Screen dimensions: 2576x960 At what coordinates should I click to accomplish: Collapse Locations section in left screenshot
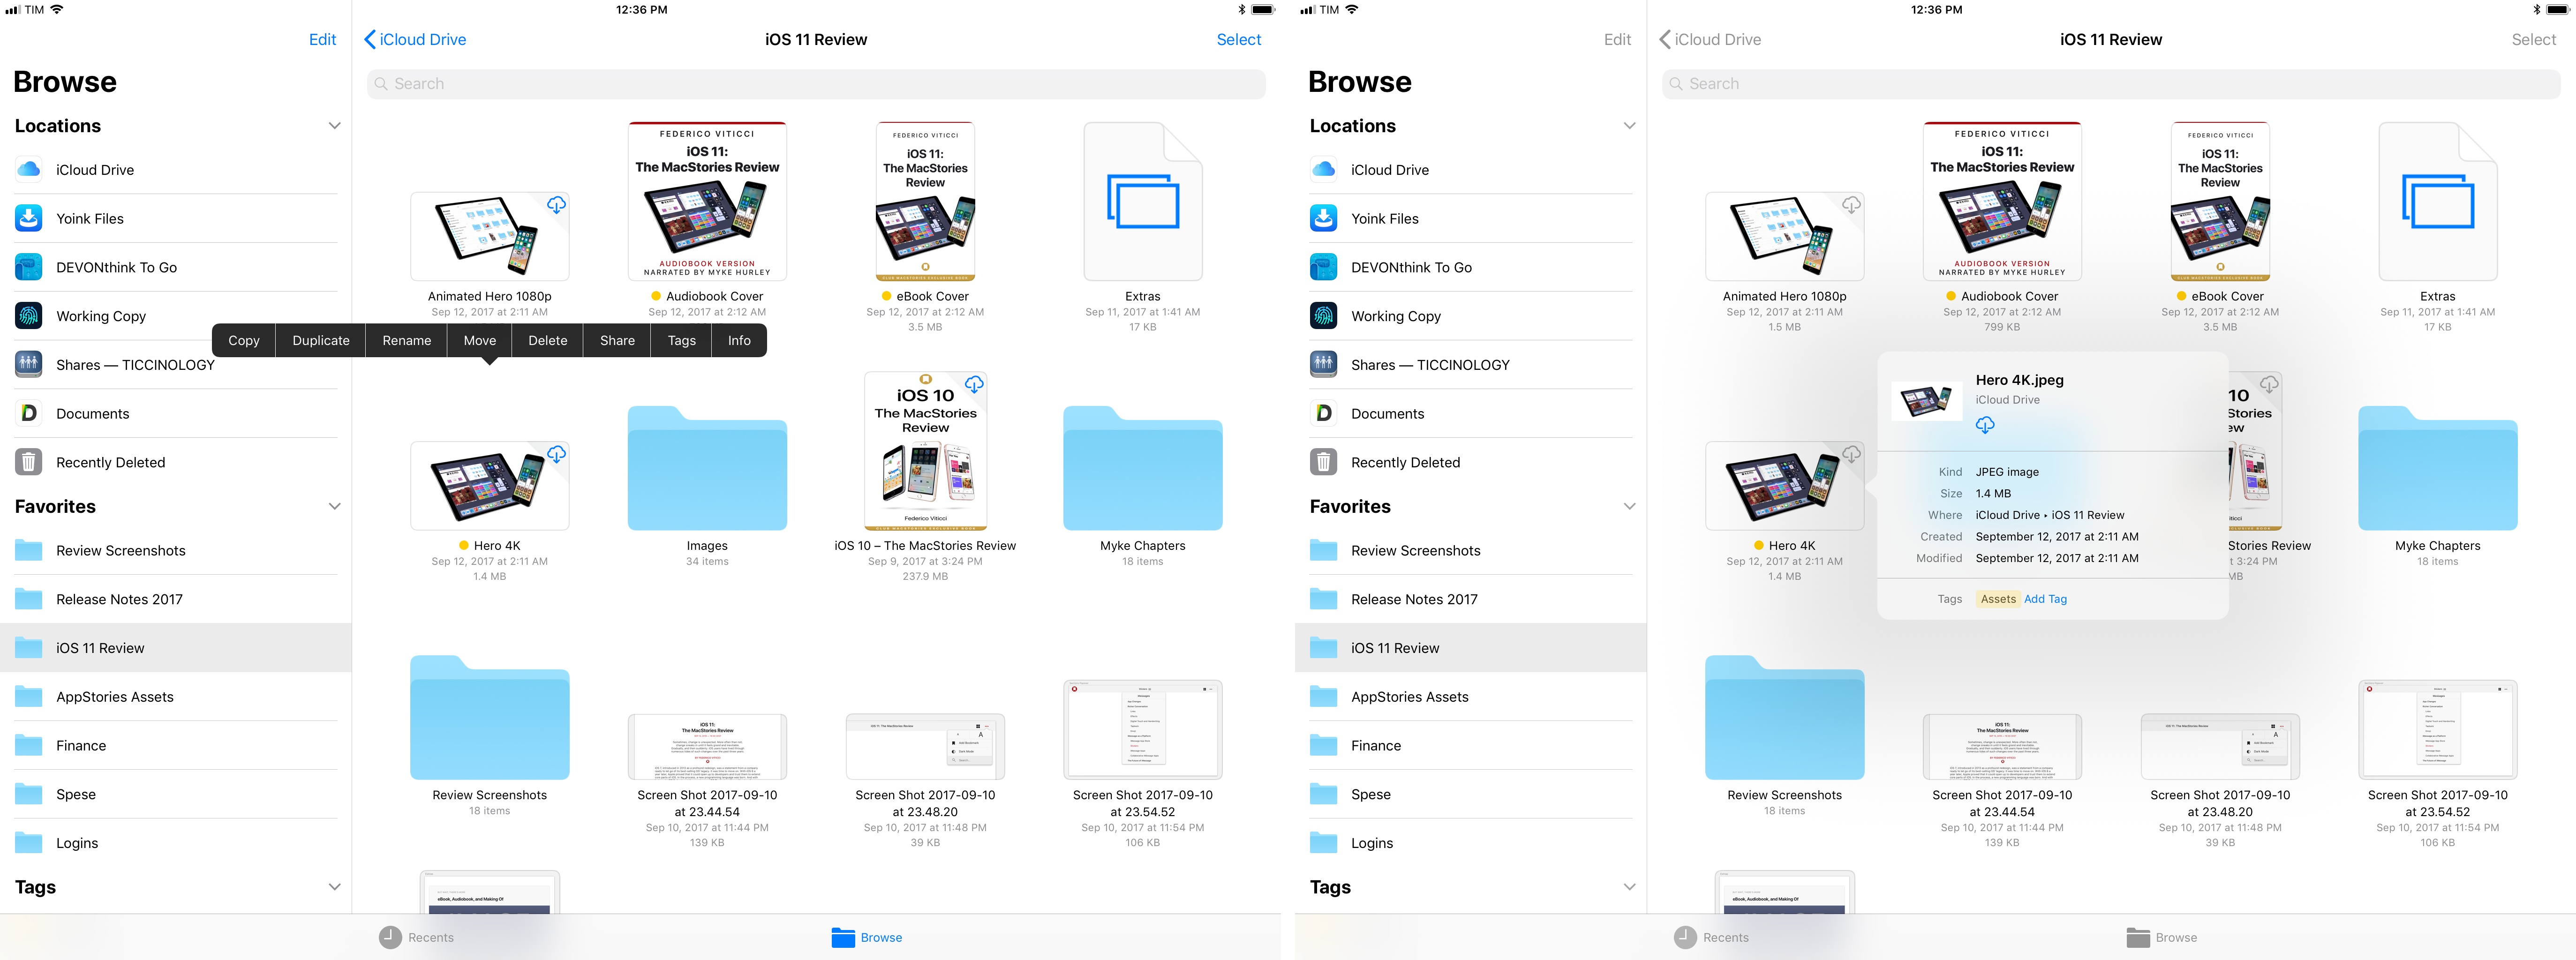coord(334,126)
